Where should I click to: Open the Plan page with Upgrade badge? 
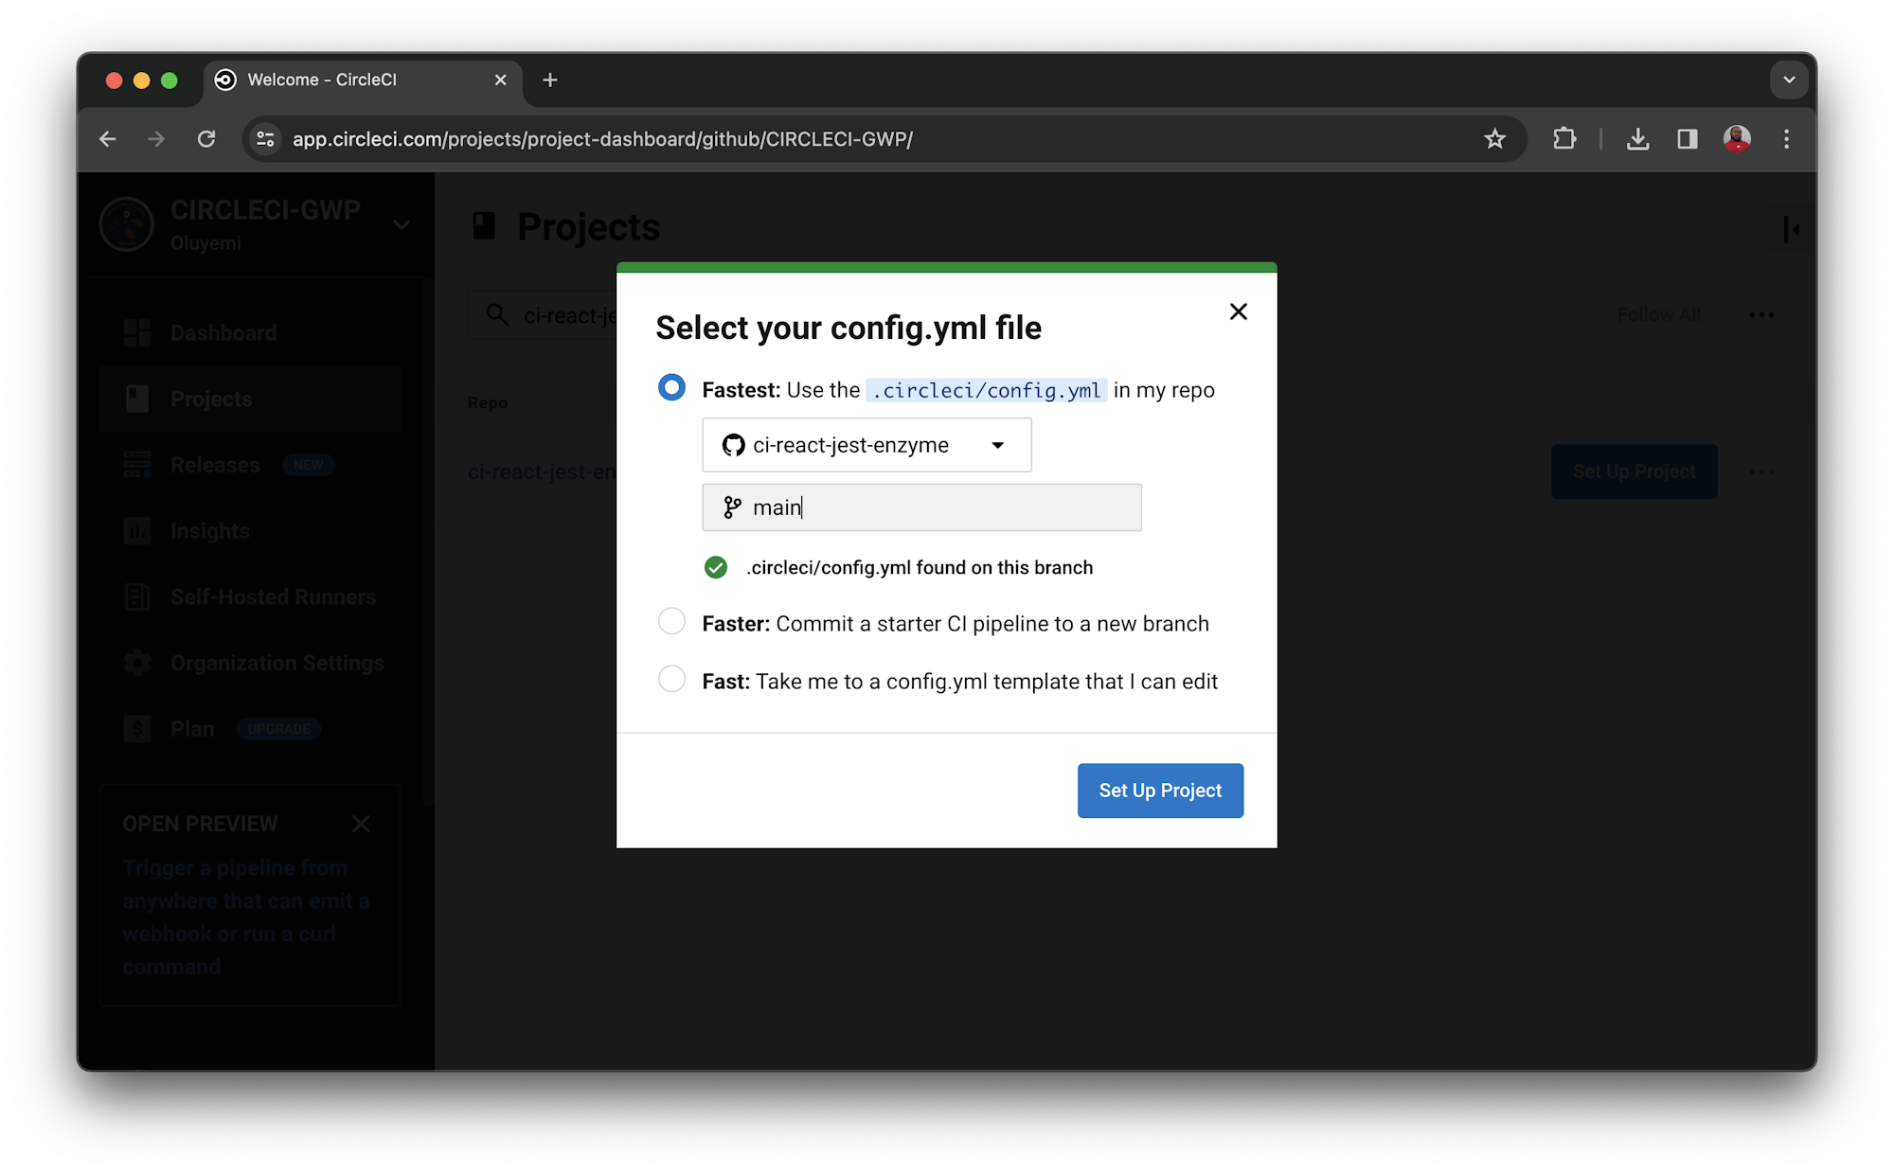(x=192, y=728)
